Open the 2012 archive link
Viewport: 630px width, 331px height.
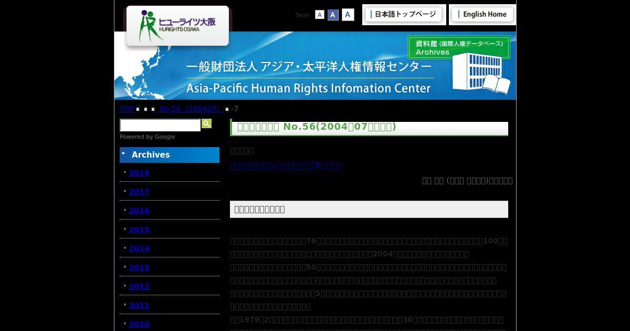point(139,286)
